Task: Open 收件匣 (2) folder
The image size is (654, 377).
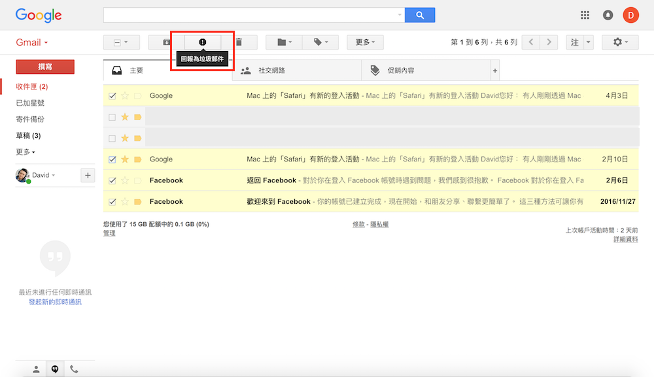Action: (31, 87)
